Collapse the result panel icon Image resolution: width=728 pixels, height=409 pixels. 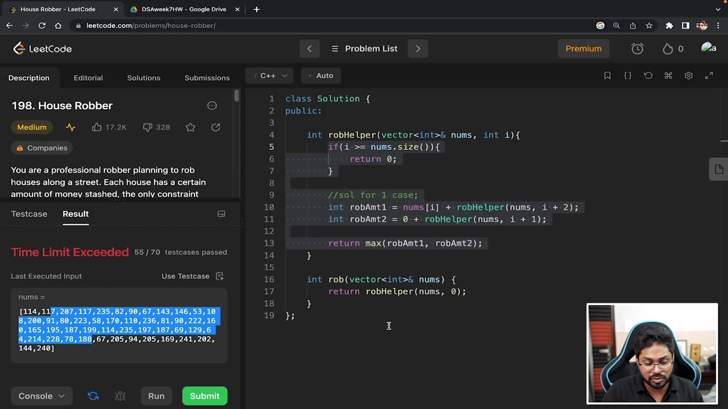coord(221,214)
